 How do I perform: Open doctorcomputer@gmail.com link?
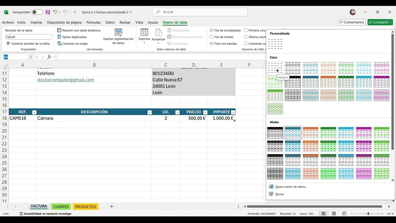tap(66, 80)
